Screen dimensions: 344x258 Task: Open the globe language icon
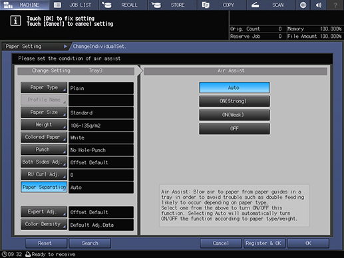tap(303, 5)
